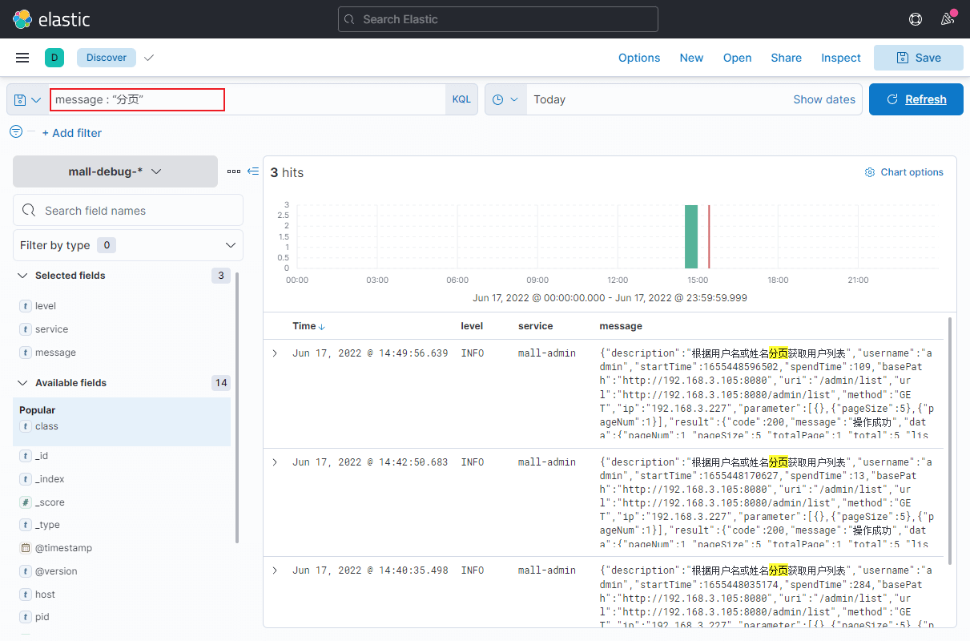
Task: Select the message field in Selected fields
Action: pyautogui.click(x=56, y=353)
